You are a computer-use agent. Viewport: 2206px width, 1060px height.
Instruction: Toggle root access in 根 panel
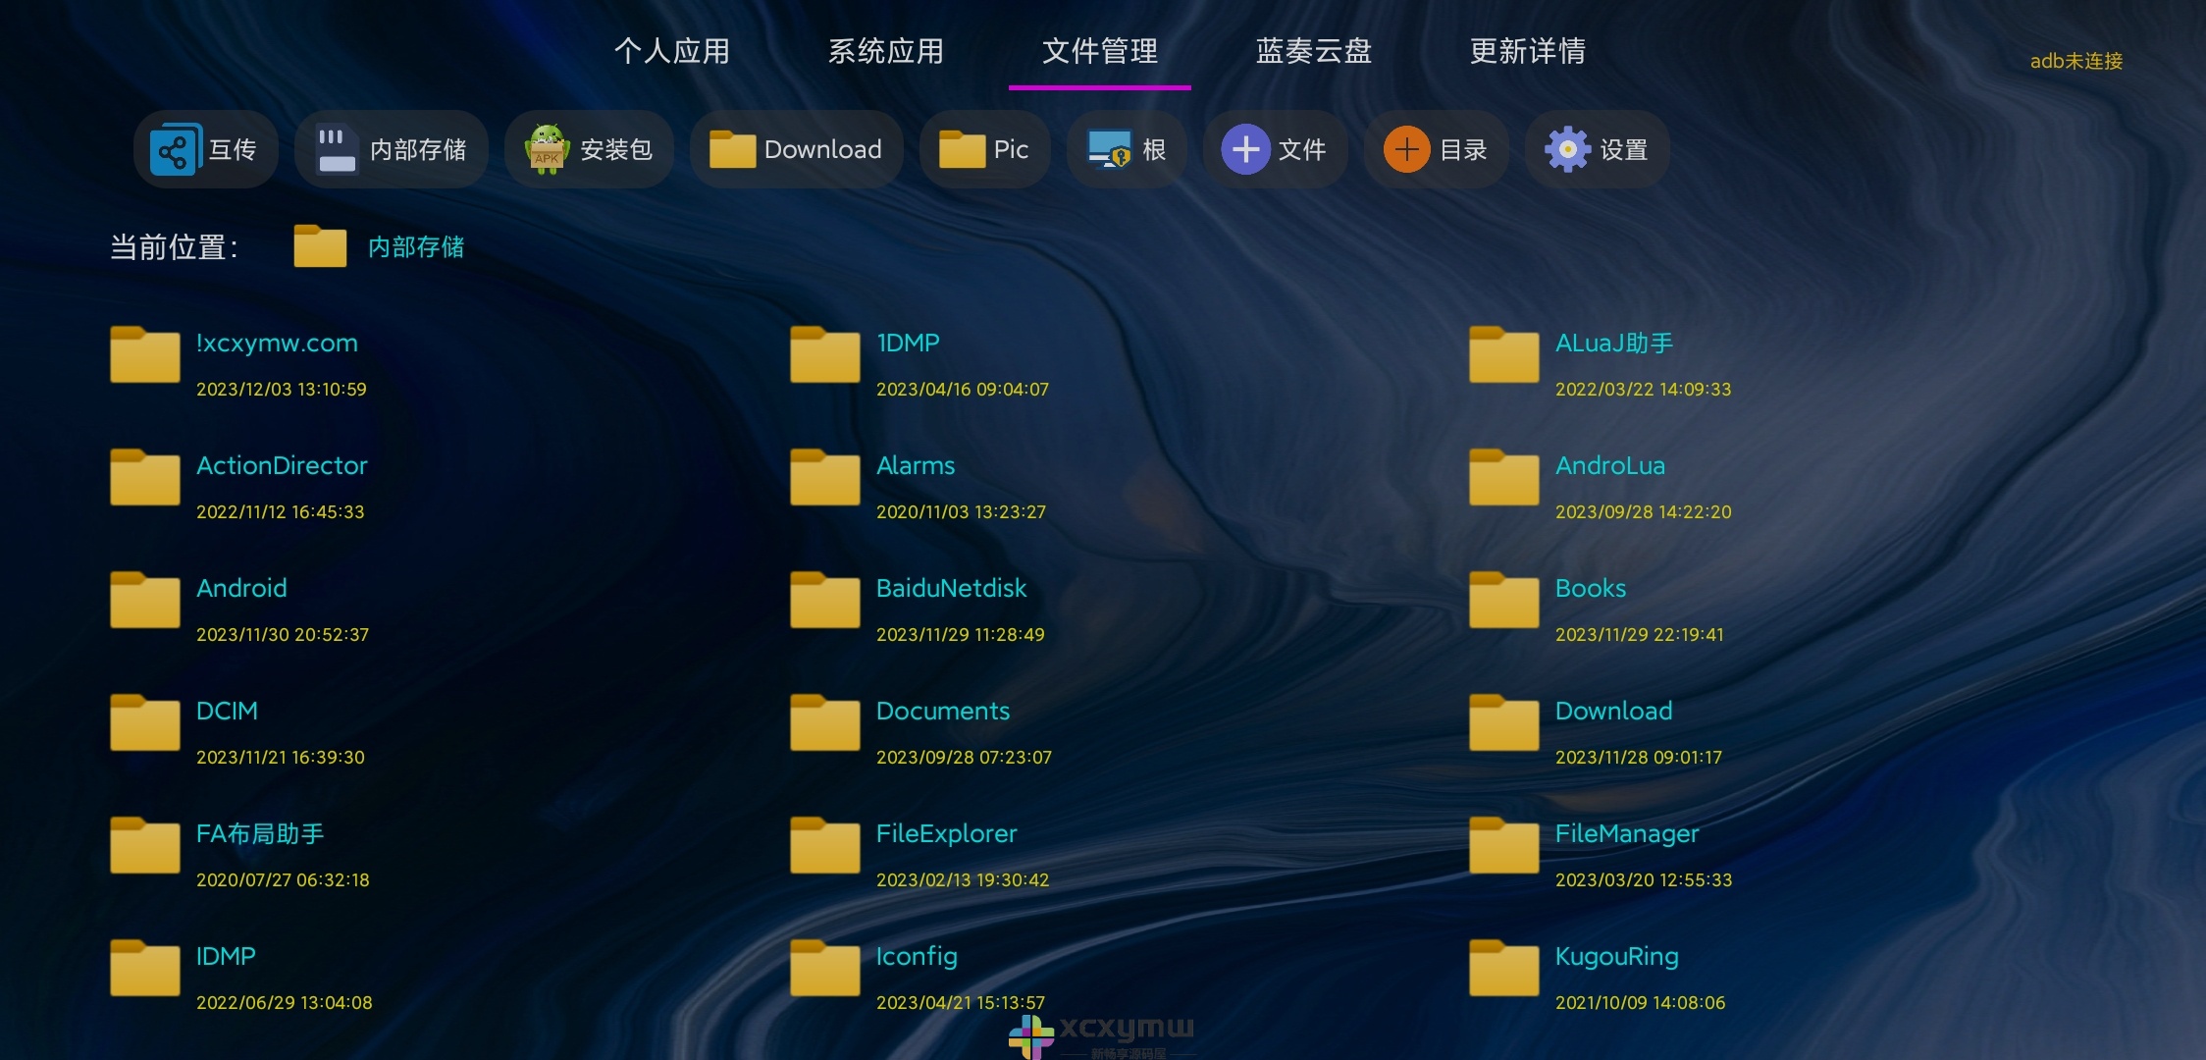click(1131, 149)
